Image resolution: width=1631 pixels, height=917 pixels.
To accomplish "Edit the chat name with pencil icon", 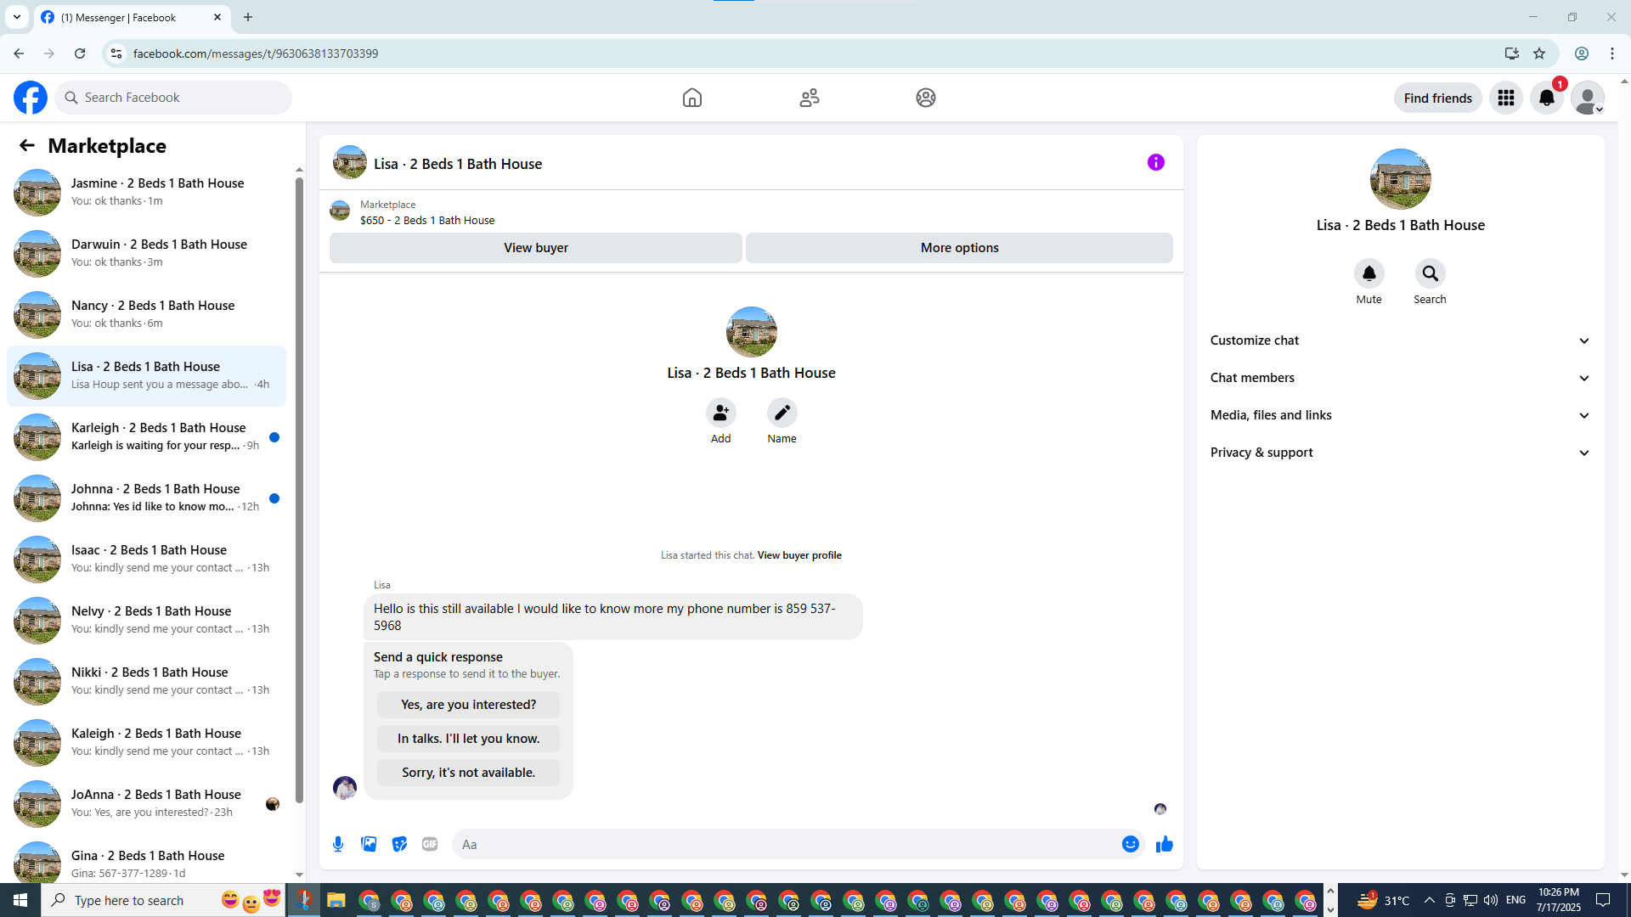I will click(x=782, y=413).
